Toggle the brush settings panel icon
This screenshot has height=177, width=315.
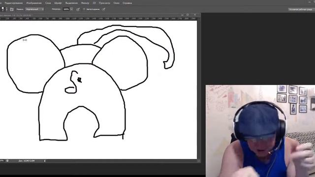[x=12, y=9]
